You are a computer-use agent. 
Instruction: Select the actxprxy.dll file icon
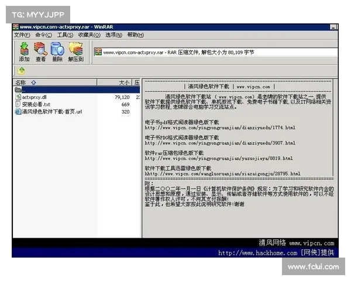pos(18,97)
